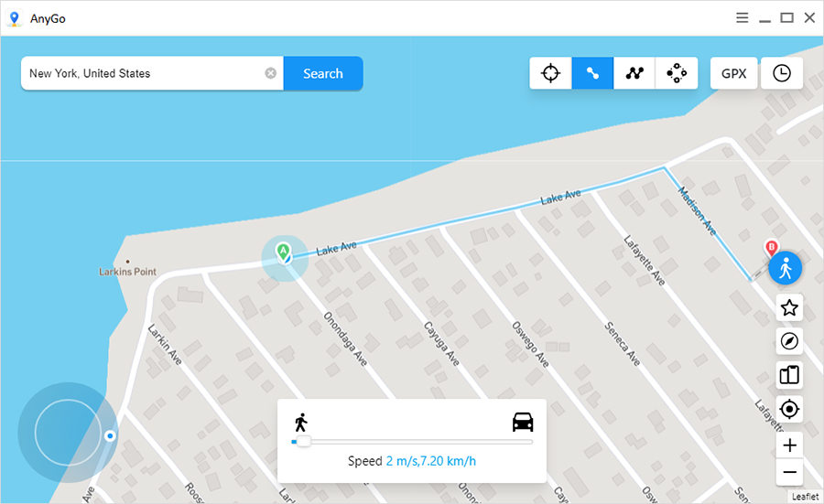The height and width of the screenshot is (504, 824).
Task: Close the AnyGo window
Action: tap(809, 18)
